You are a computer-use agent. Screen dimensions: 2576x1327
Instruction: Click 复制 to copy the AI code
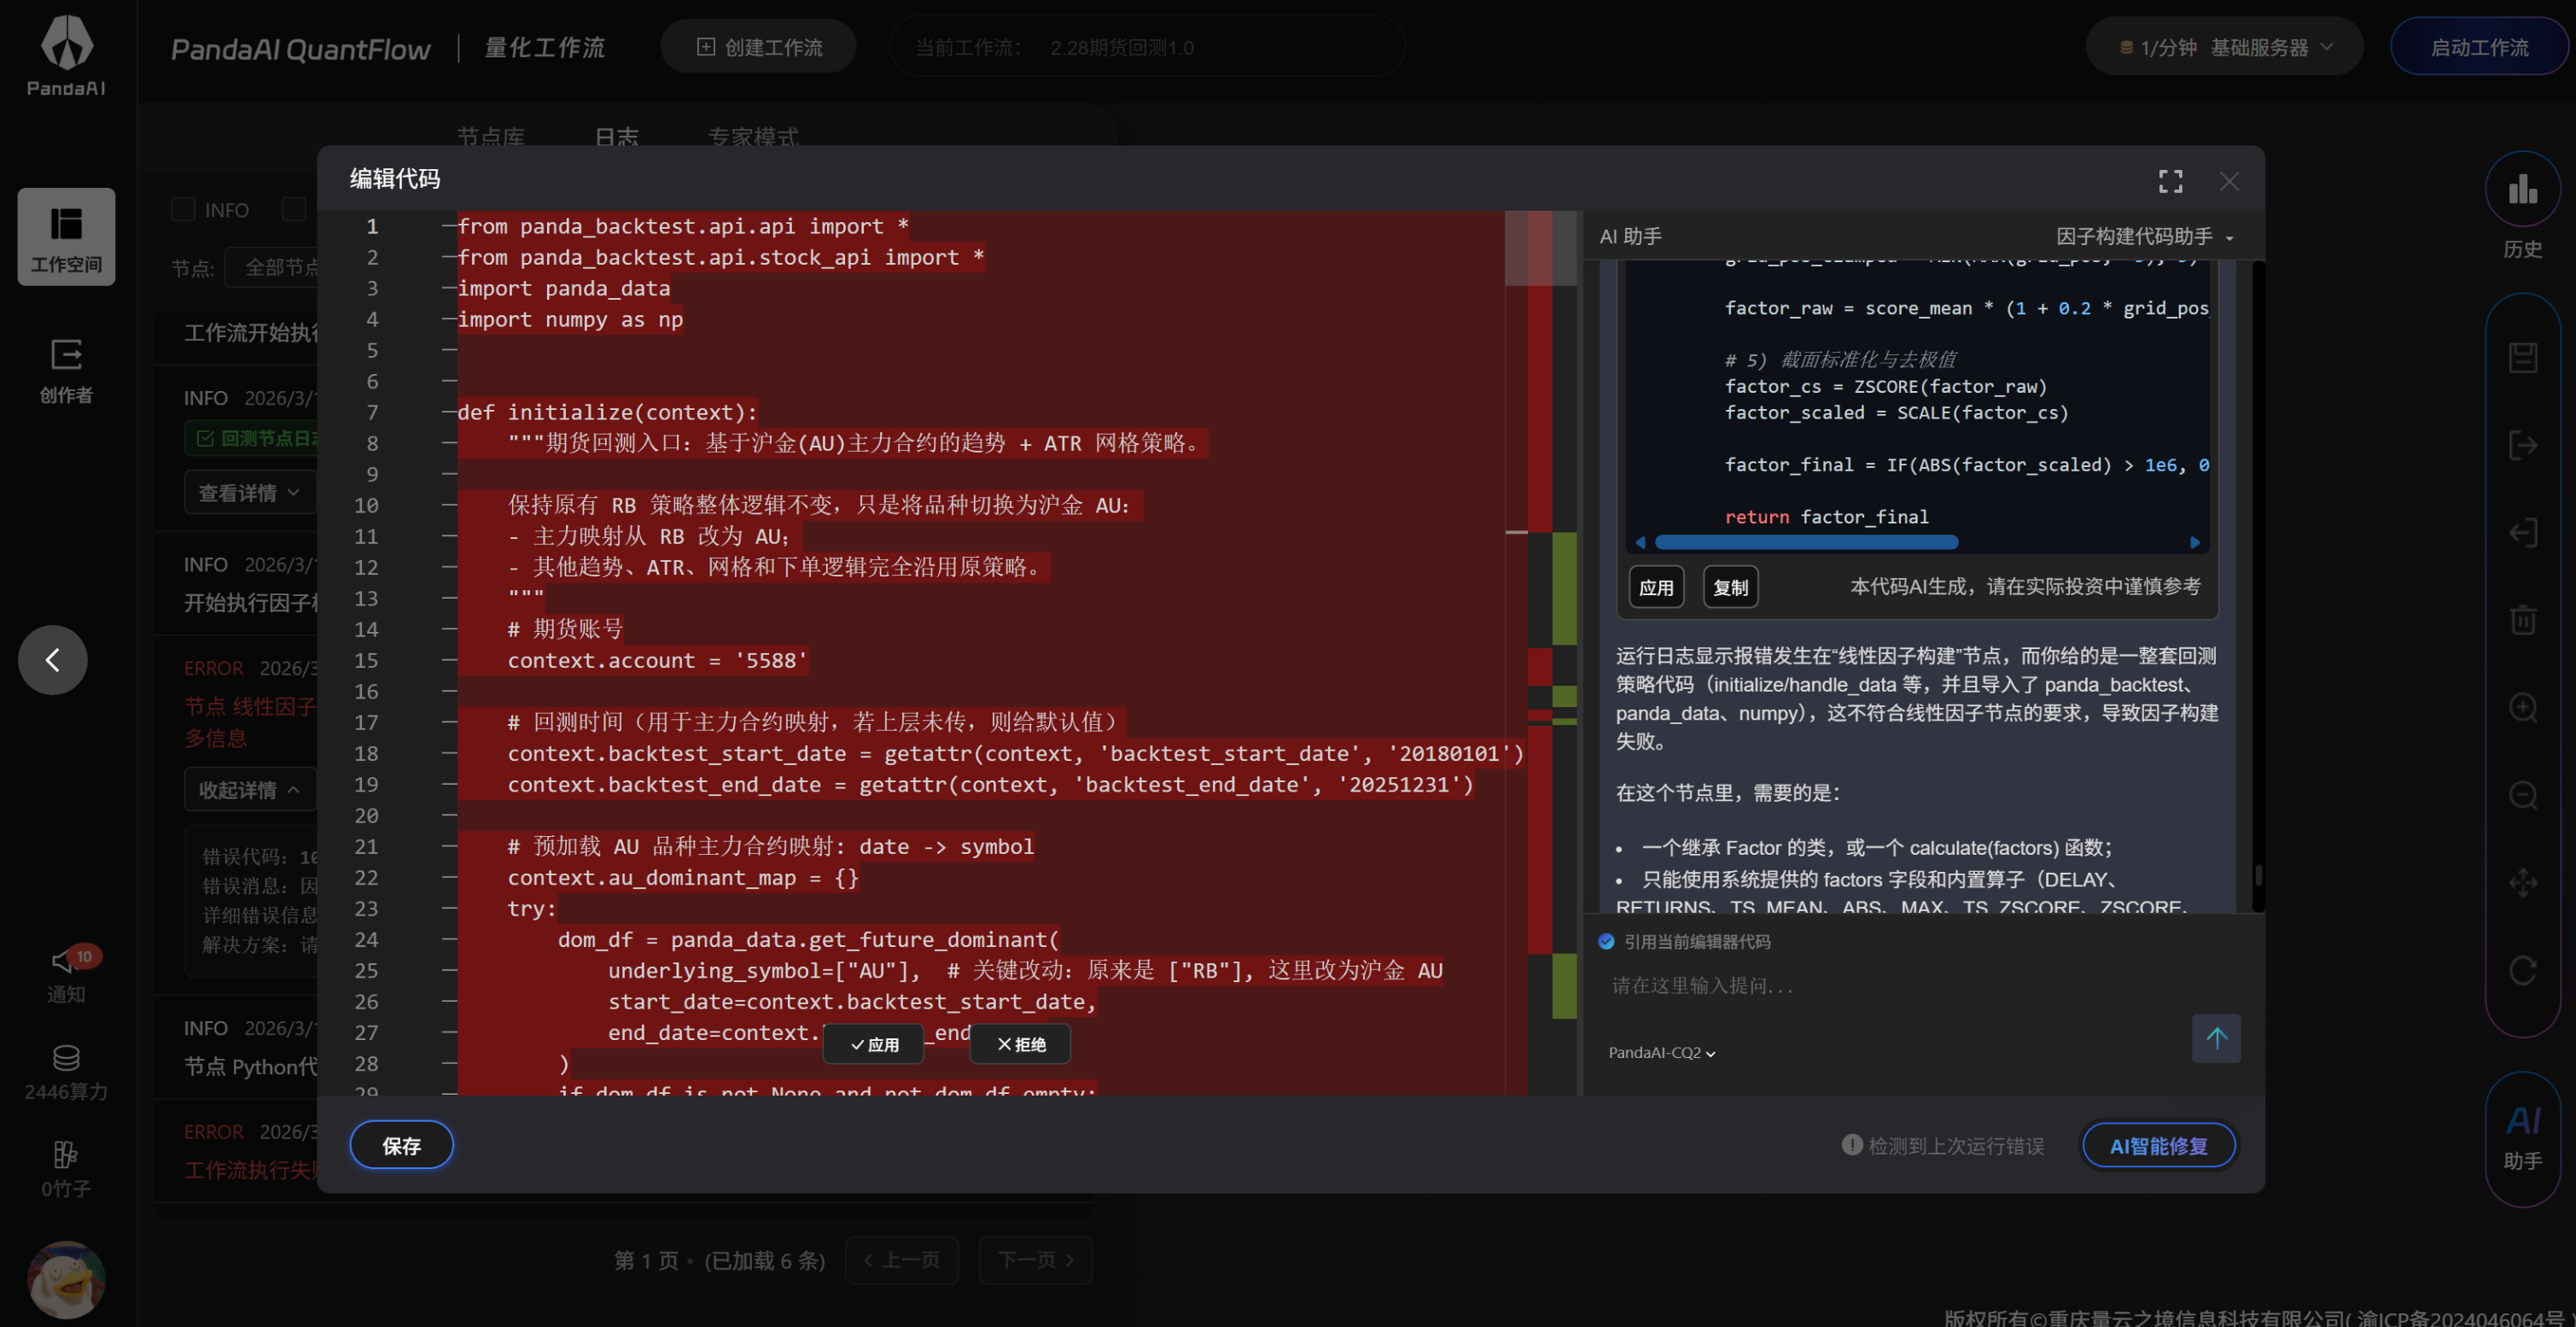pos(1730,588)
